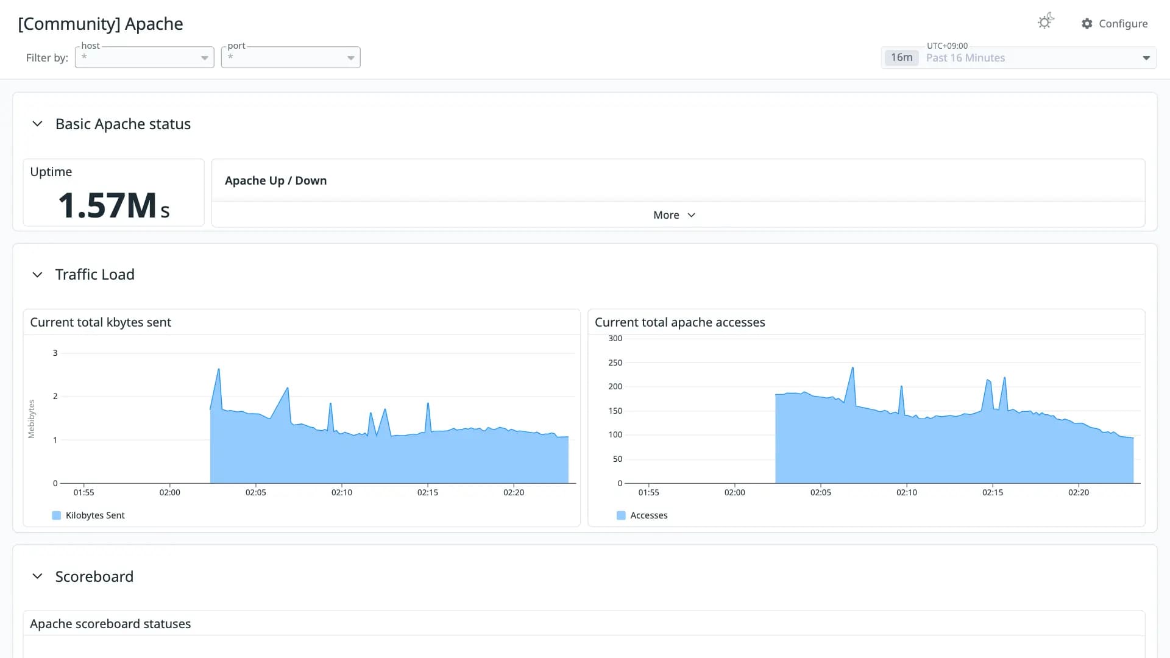Screen dimensions: 1170x658
Task: Click the UTC+09:00 timezone label
Action: pos(947,46)
